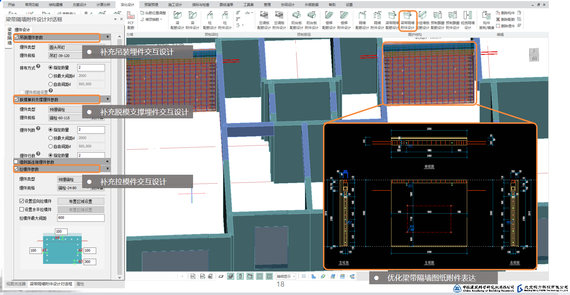Screen dimensions: 570x295
Task: Expand 墙侧面连接埋件参数 section
Action: [108, 162]
